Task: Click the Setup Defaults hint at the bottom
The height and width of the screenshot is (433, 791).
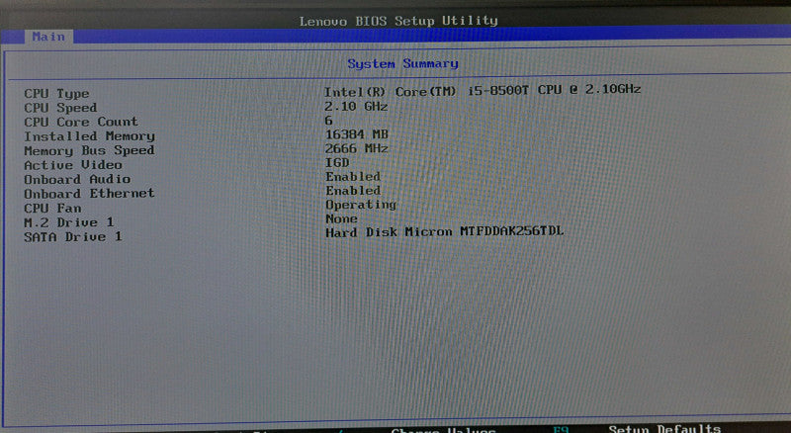Action: (x=664, y=428)
